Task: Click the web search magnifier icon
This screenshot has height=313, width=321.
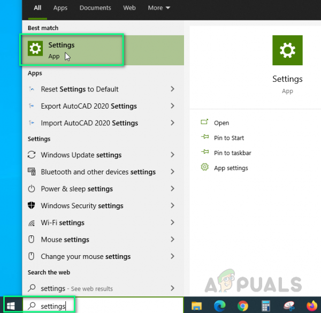Action: 32,288
